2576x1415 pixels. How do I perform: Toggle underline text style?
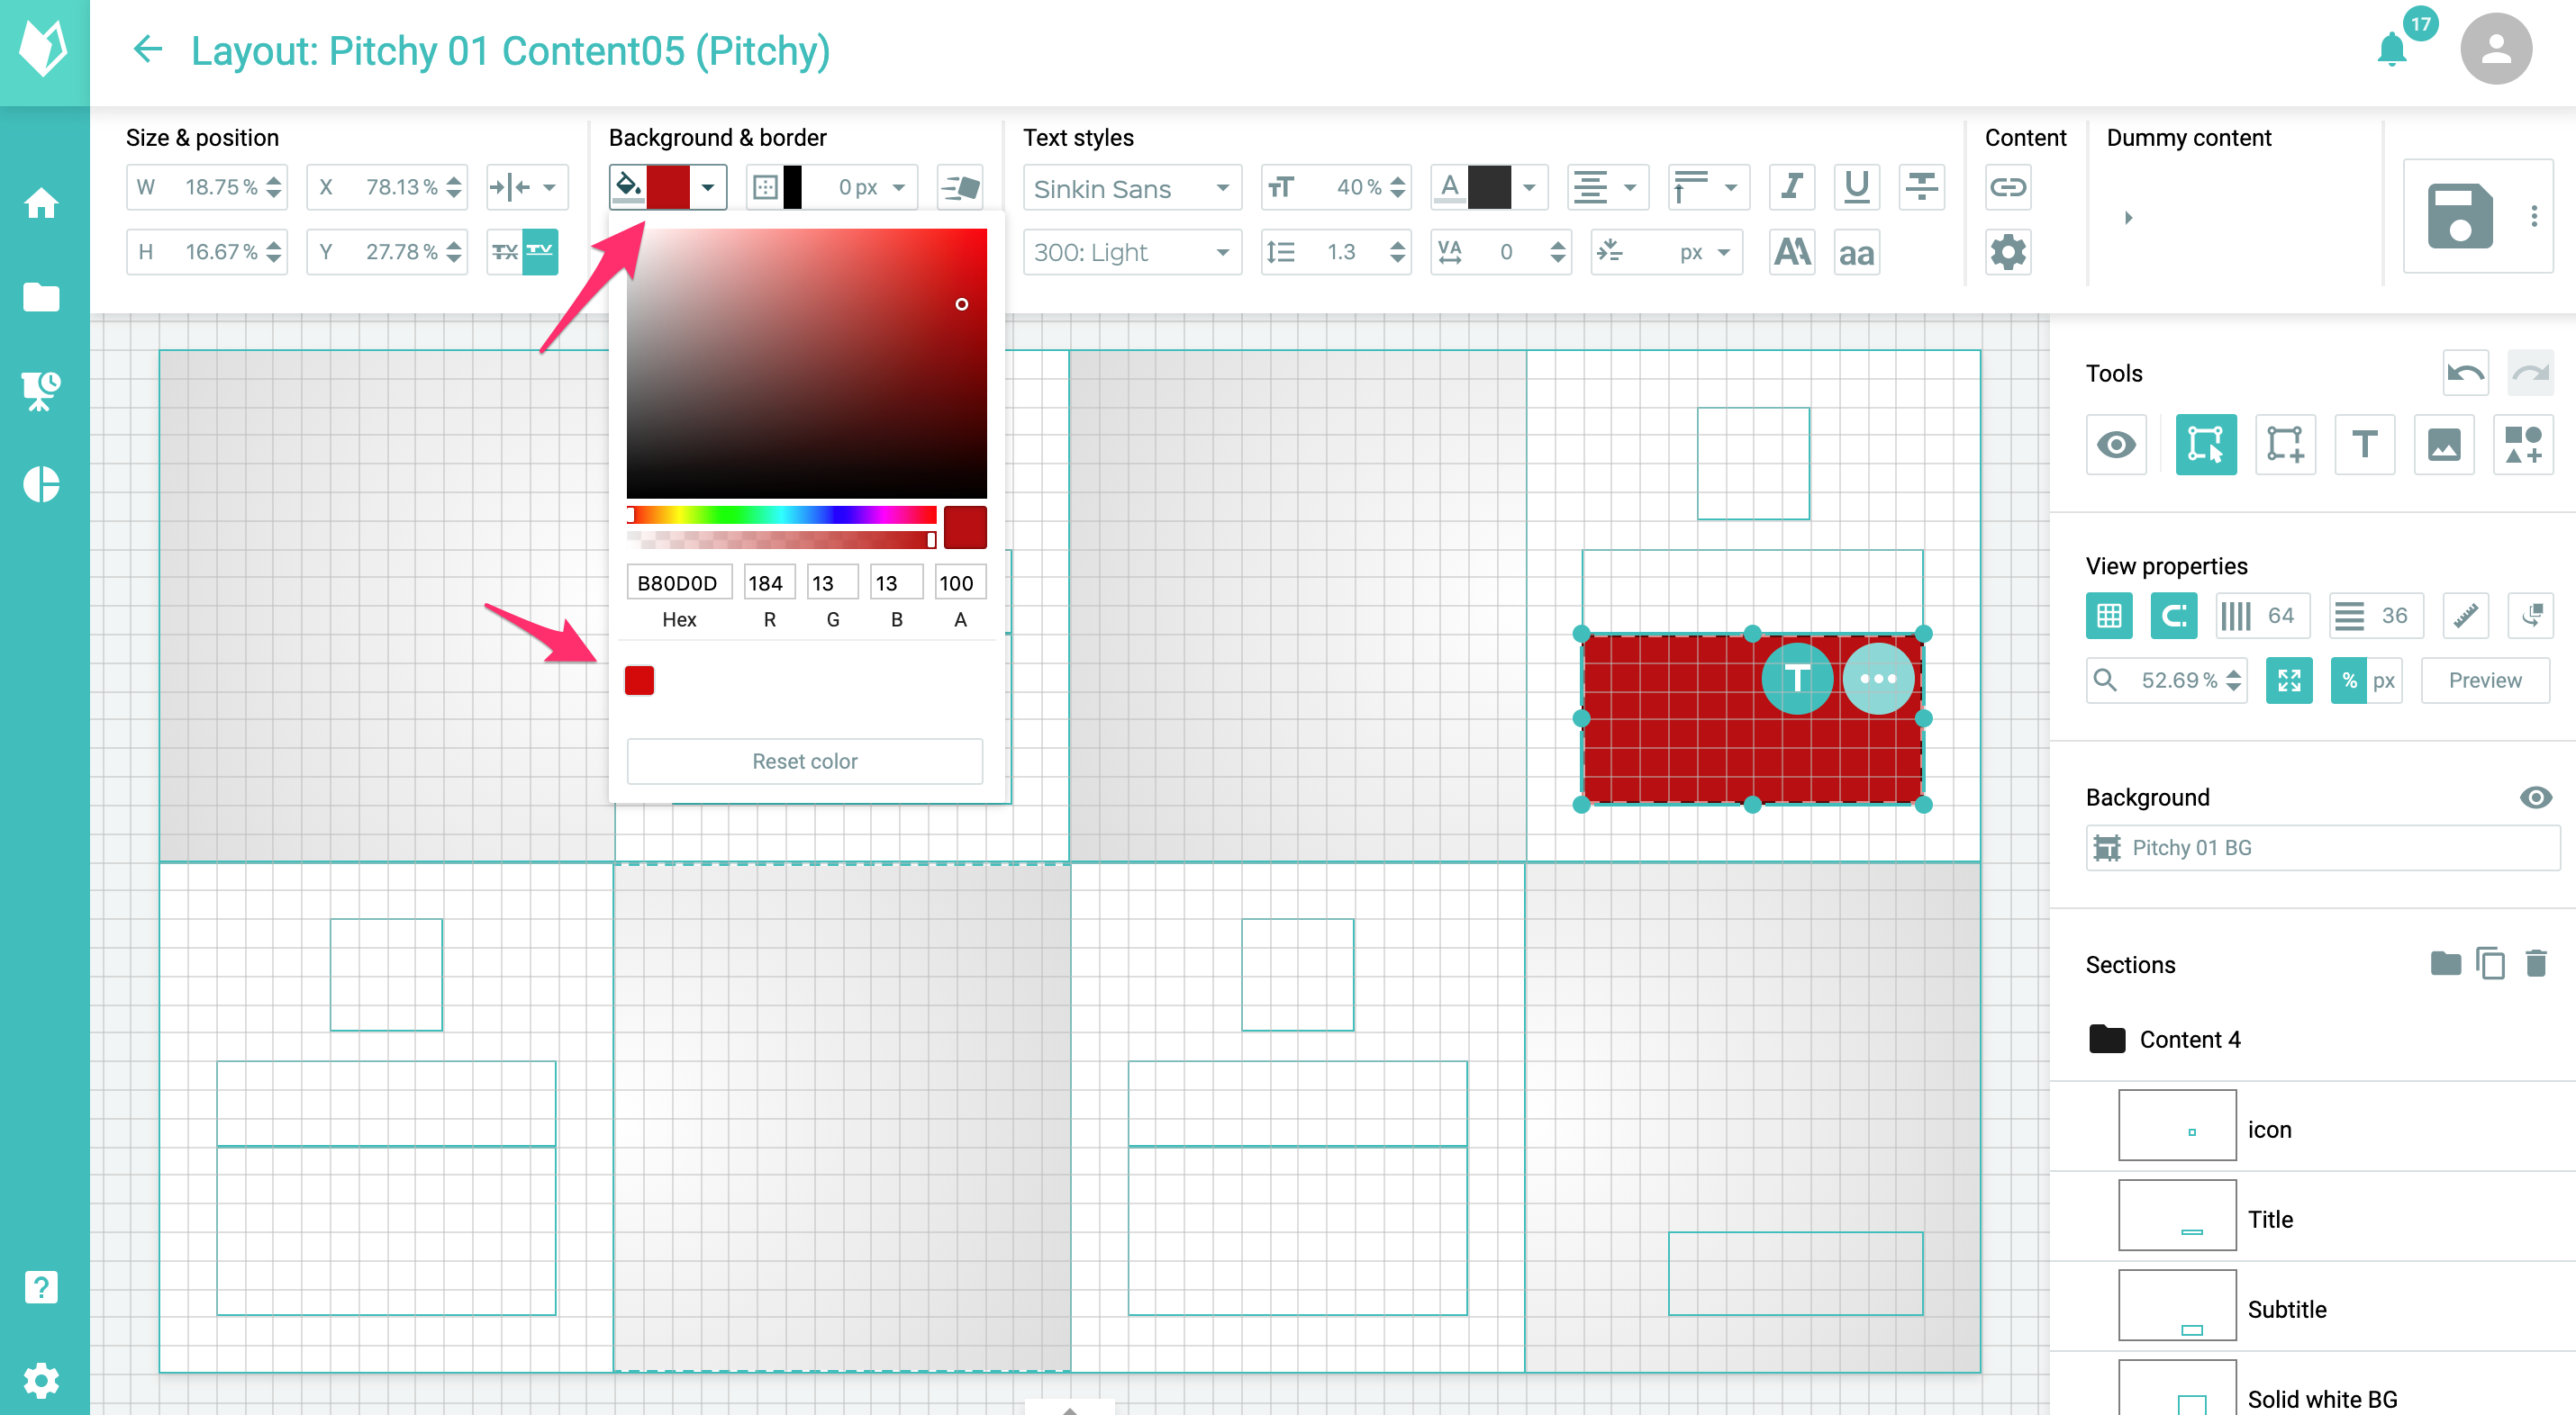(1856, 187)
